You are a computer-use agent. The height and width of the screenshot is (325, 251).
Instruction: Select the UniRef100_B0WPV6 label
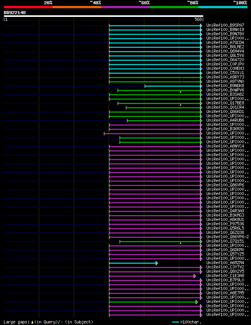[x=225, y=90]
